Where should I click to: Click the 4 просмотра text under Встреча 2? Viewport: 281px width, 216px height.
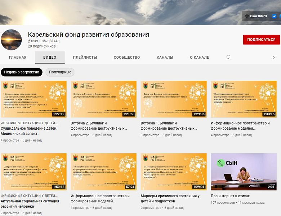(80, 135)
